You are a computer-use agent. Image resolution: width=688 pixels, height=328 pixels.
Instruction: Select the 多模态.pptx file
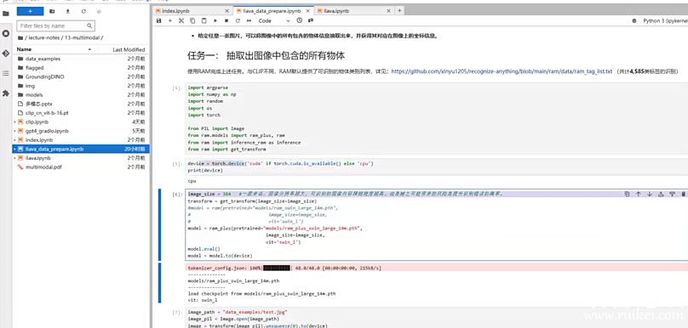click(x=81, y=104)
